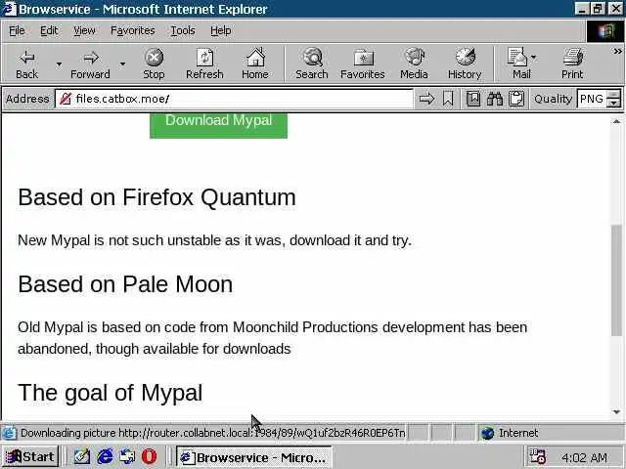
Task: Open the Favorites menu
Action: (x=133, y=30)
